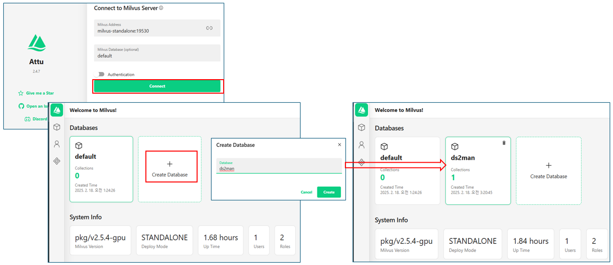
Task: Click Cancel in Create Database dialog
Action: point(306,192)
